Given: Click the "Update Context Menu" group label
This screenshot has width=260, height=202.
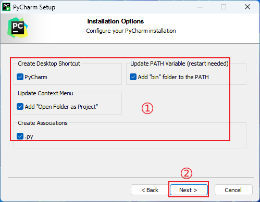Looking at the screenshot, I should pos(45,93).
